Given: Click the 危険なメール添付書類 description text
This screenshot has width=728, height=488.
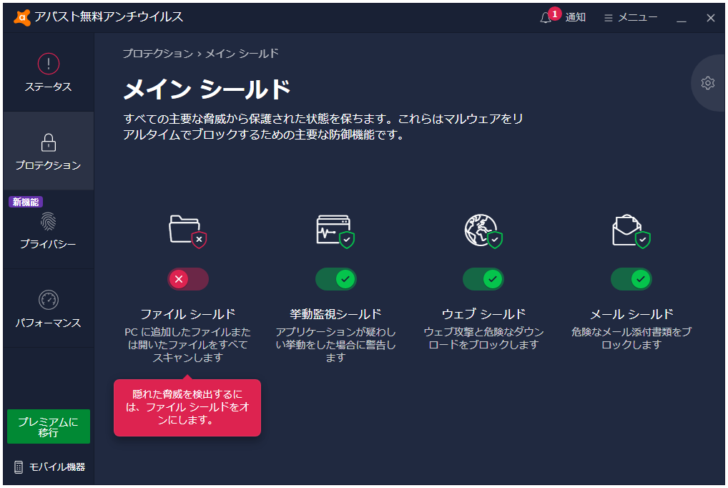Looking at the screenshot, I should tap(631, 338).
